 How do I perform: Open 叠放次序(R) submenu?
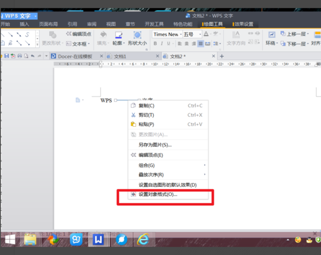169,175
